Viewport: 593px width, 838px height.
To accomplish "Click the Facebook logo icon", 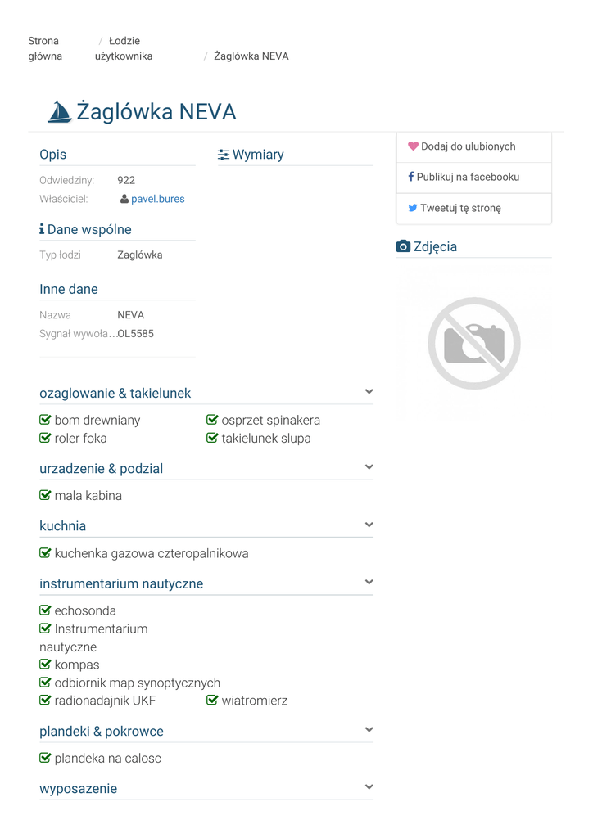I will click(x=410, y=177).
